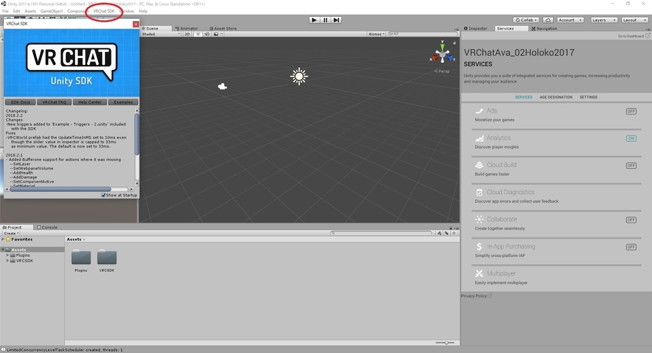This screenshot has width=652, height=353.
Task: Toggle the Analytics ON switch
Action: [x=631, y=138]
